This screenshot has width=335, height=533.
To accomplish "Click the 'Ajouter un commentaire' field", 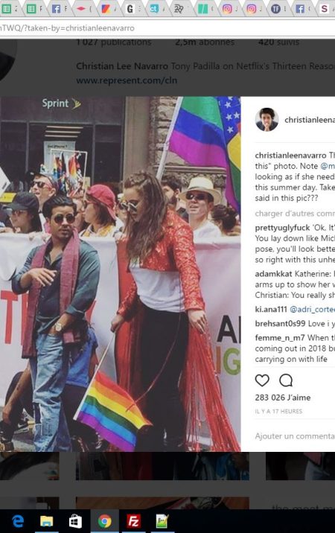I will pyautogui.click(x=295, y=435).
